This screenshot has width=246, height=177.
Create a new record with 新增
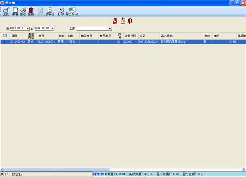[15, 11]
